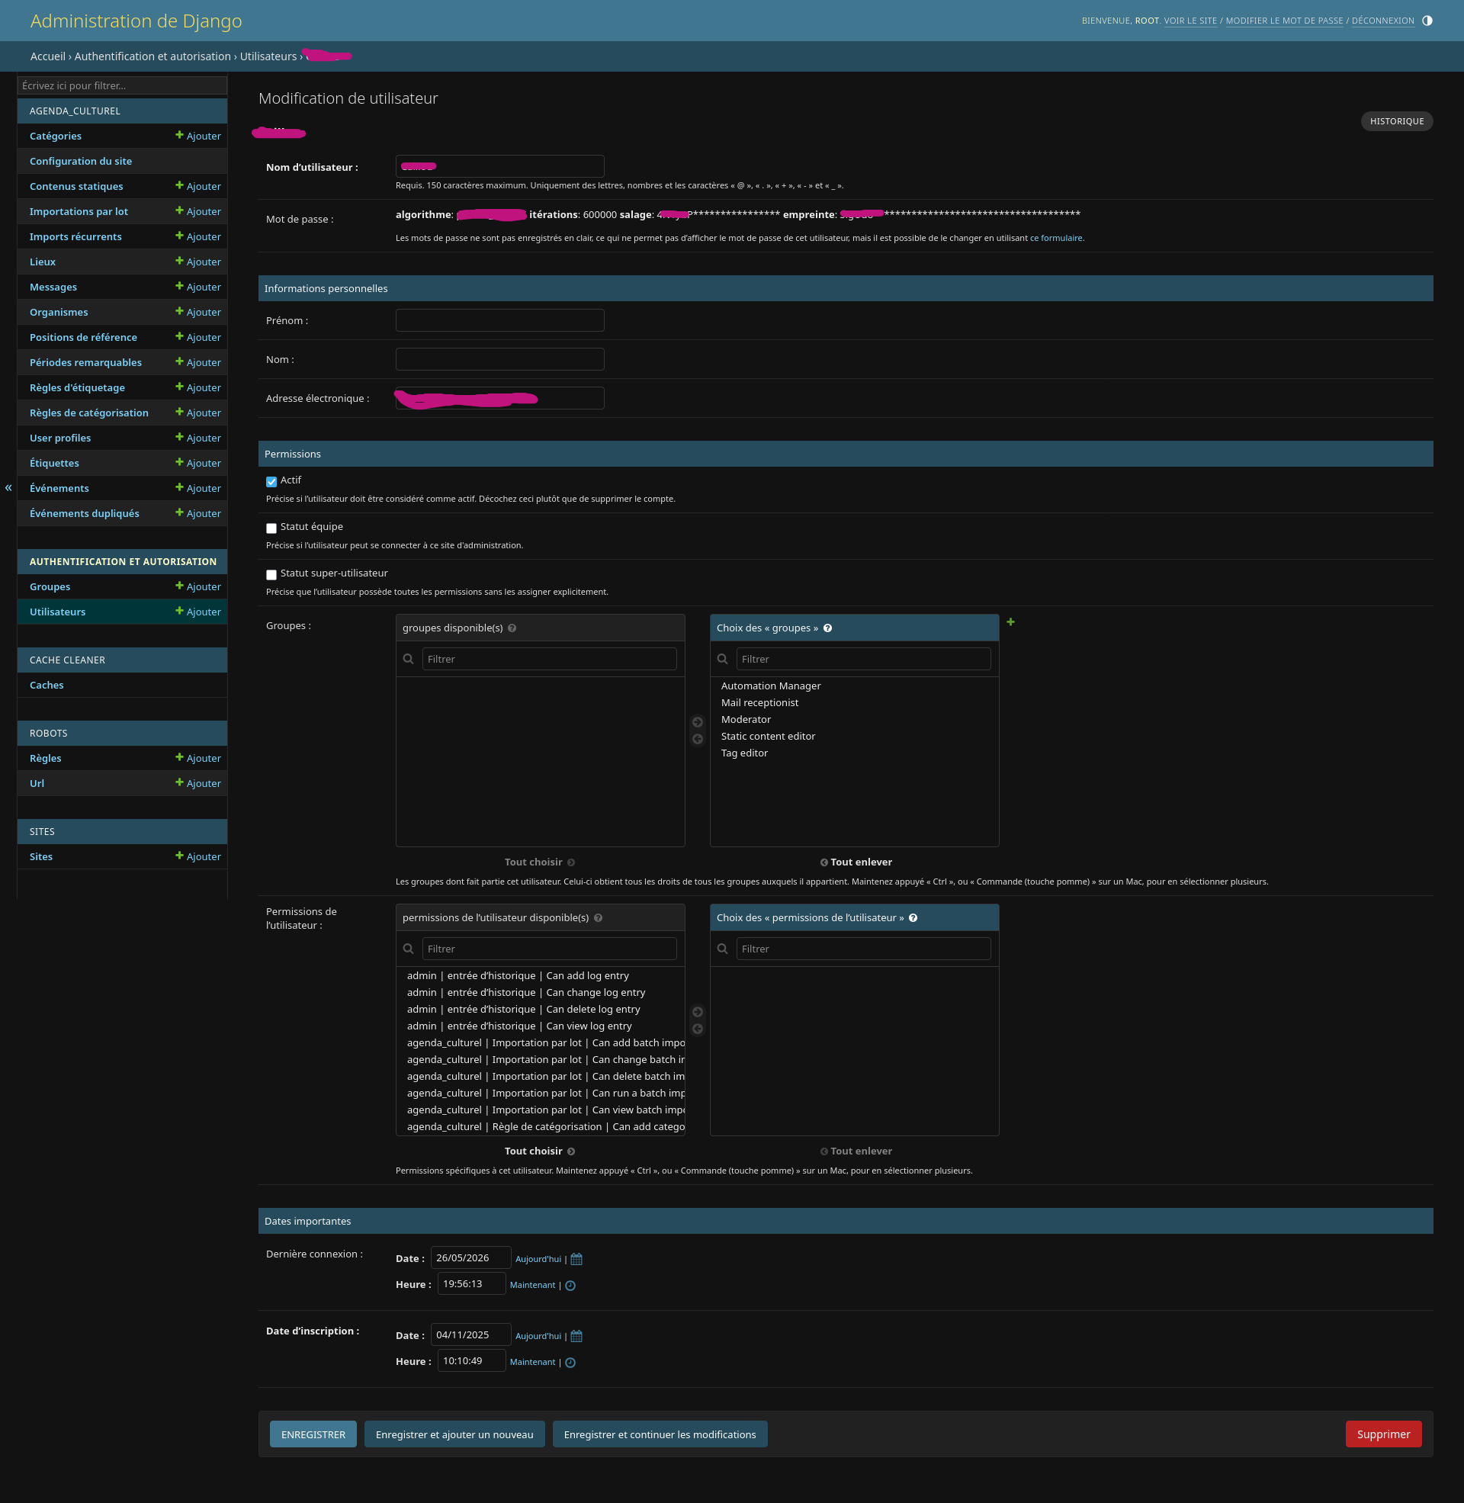1464x1503 pixels.
Task: Enable the Statut super-utilisateur checkbox
Action: pyautogui.click(x=271, y=575)
